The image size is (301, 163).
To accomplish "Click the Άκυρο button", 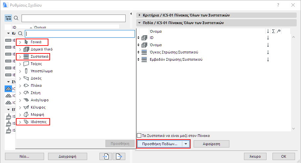I will point(255,156).
